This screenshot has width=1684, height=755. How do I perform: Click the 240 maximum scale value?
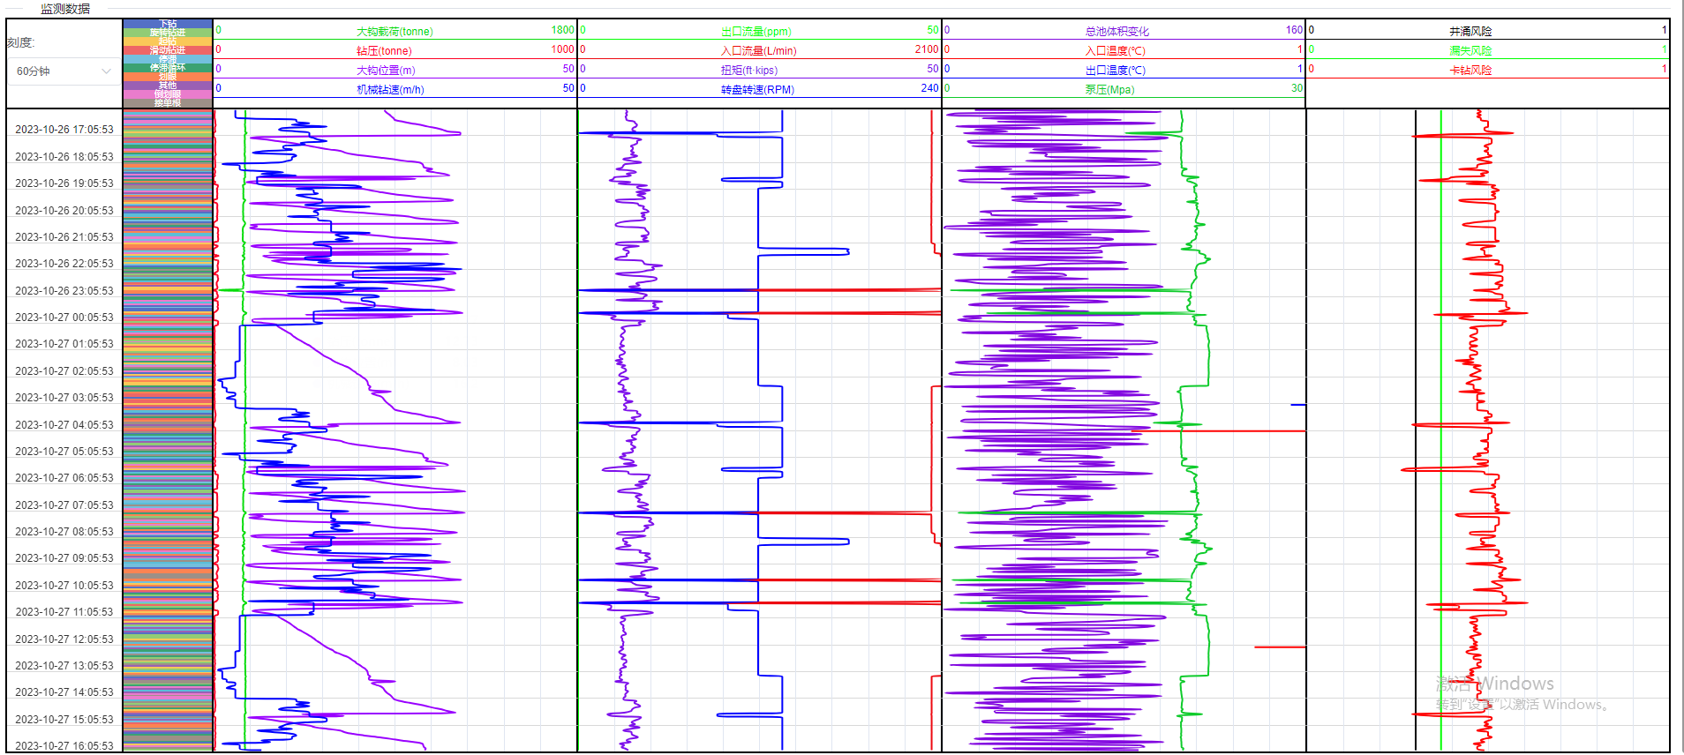point(929,88)
